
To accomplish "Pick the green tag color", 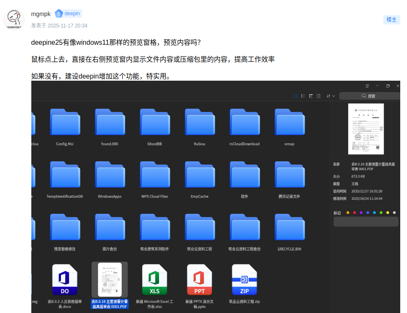I will click(x=381, y=213).
